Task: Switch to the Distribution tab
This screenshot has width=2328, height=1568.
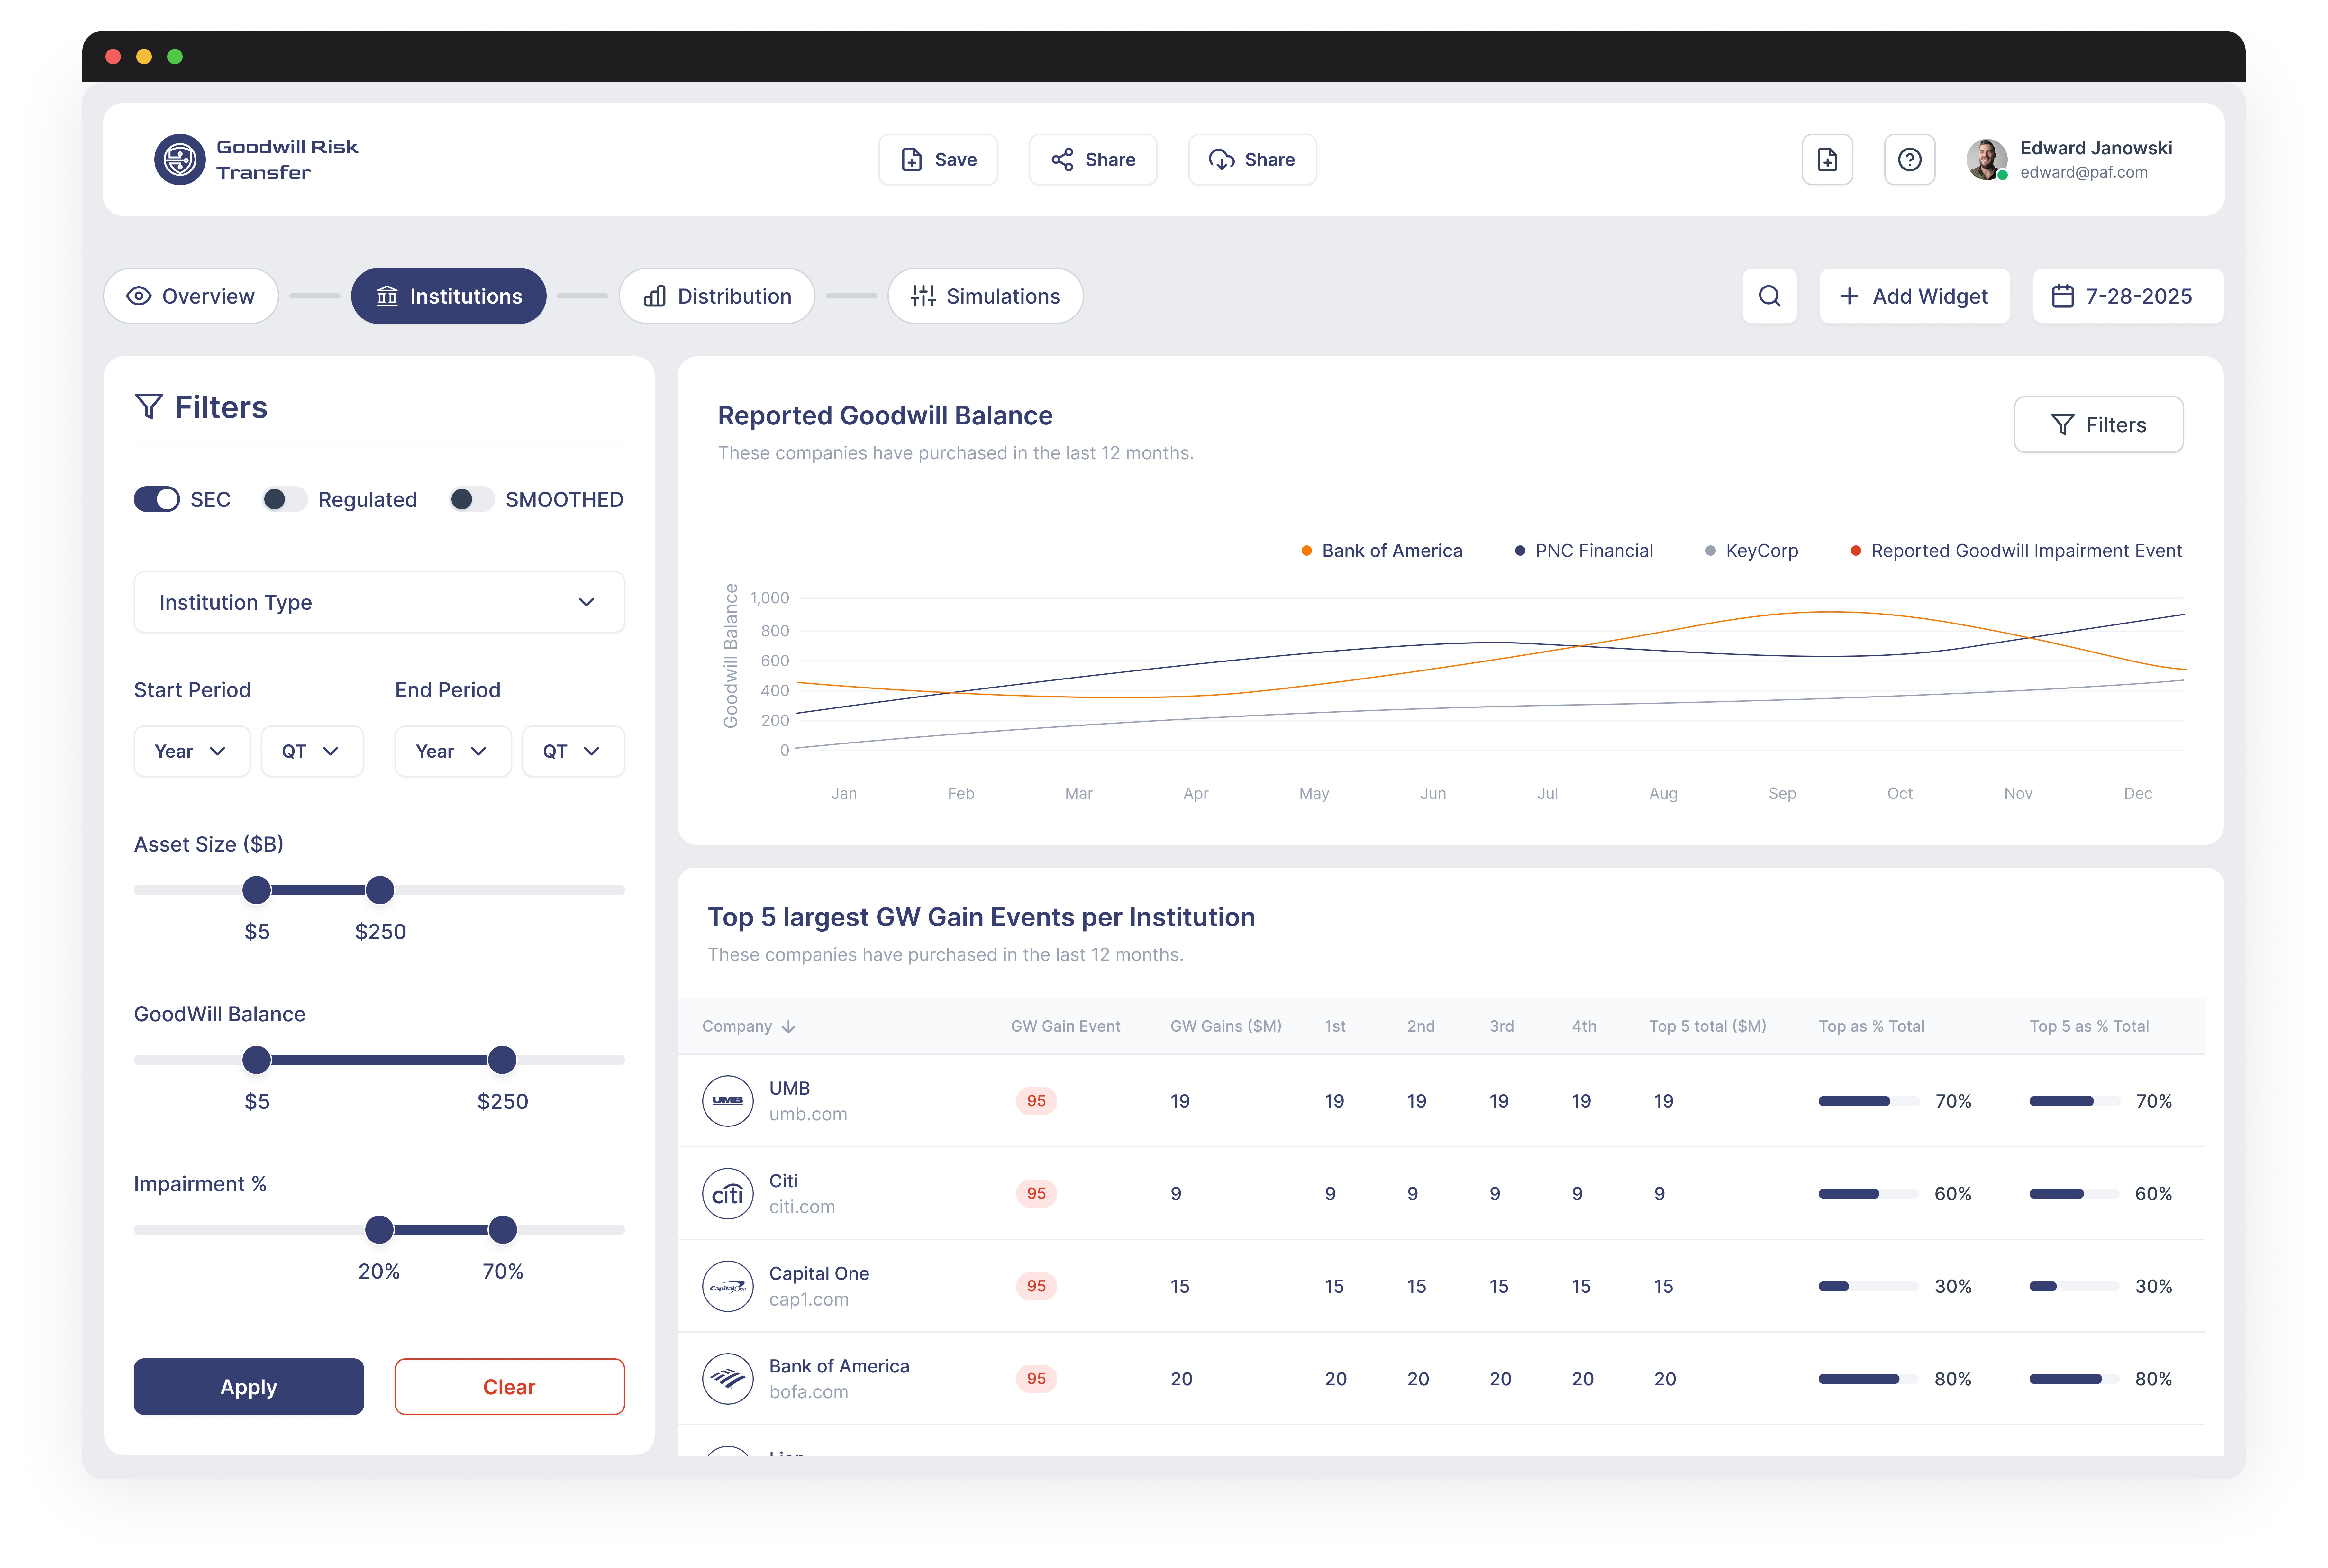Action: click(716, 296)
